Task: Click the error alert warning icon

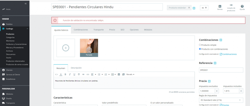Action: click(55, 20)
